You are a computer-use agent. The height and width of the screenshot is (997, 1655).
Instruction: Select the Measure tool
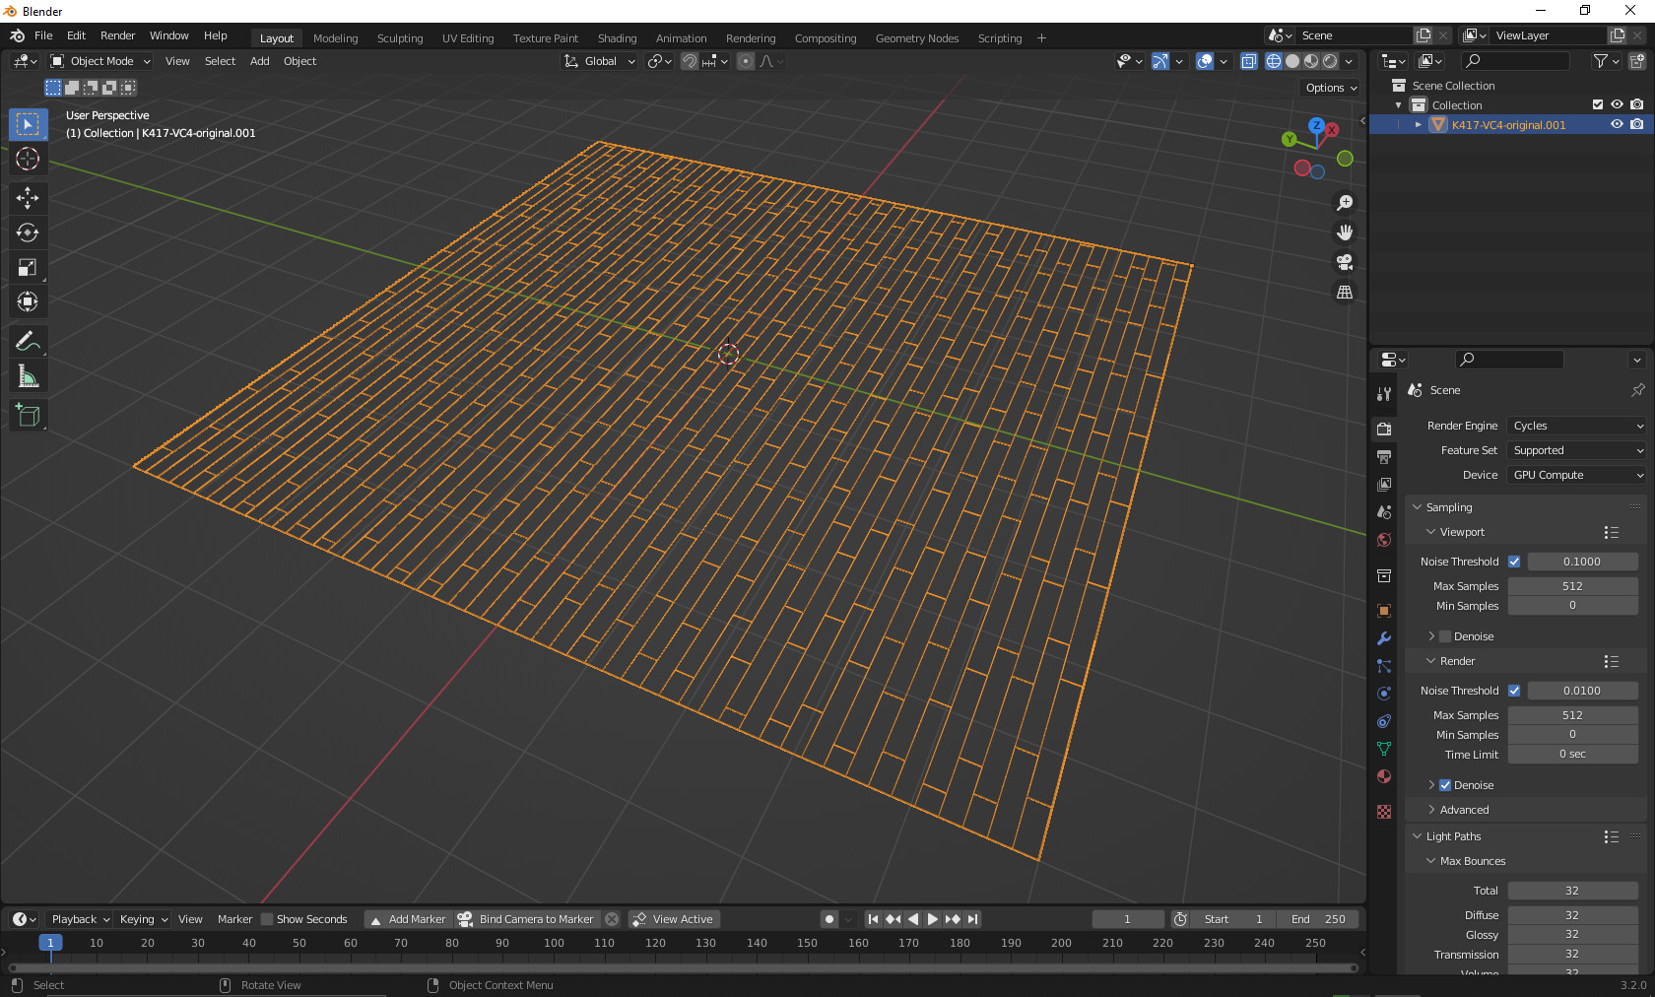coord(28,376)
